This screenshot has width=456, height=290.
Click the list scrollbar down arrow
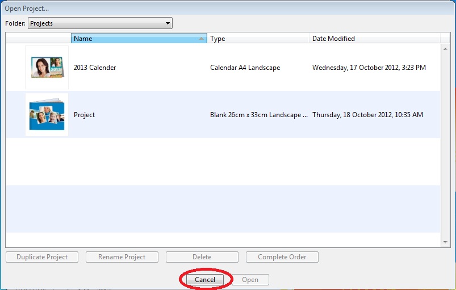click(445, 242)
